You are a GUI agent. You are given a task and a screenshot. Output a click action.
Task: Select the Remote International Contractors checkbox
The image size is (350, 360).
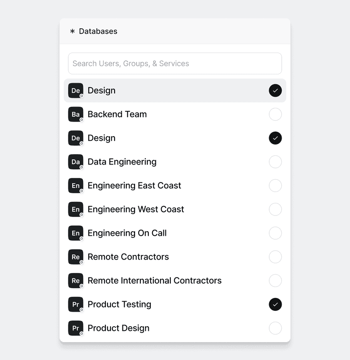click(x=275, y=280)
